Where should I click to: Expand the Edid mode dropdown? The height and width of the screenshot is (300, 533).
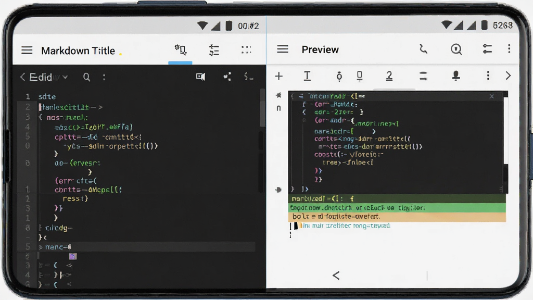(x=65, y=77)
